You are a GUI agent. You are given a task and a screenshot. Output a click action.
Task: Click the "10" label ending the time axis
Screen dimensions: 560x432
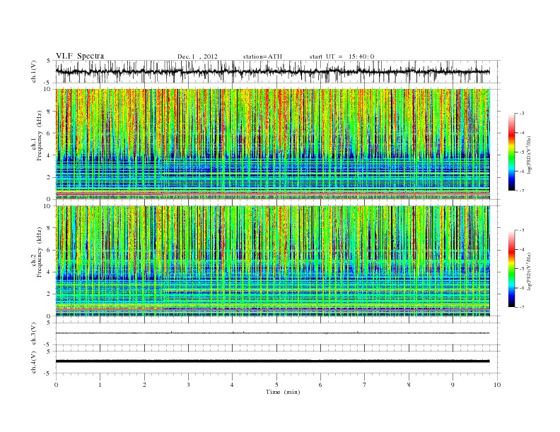497,385
